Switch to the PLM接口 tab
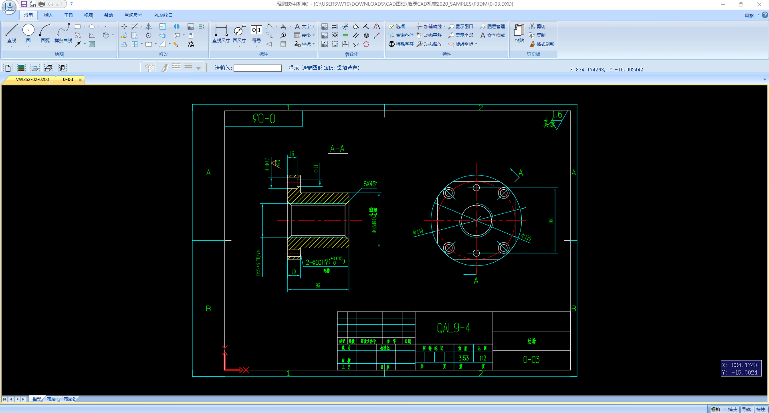Image resolution: width=769 pixels, height=413 pixels. pyautogui.click(x=163, y=15)
